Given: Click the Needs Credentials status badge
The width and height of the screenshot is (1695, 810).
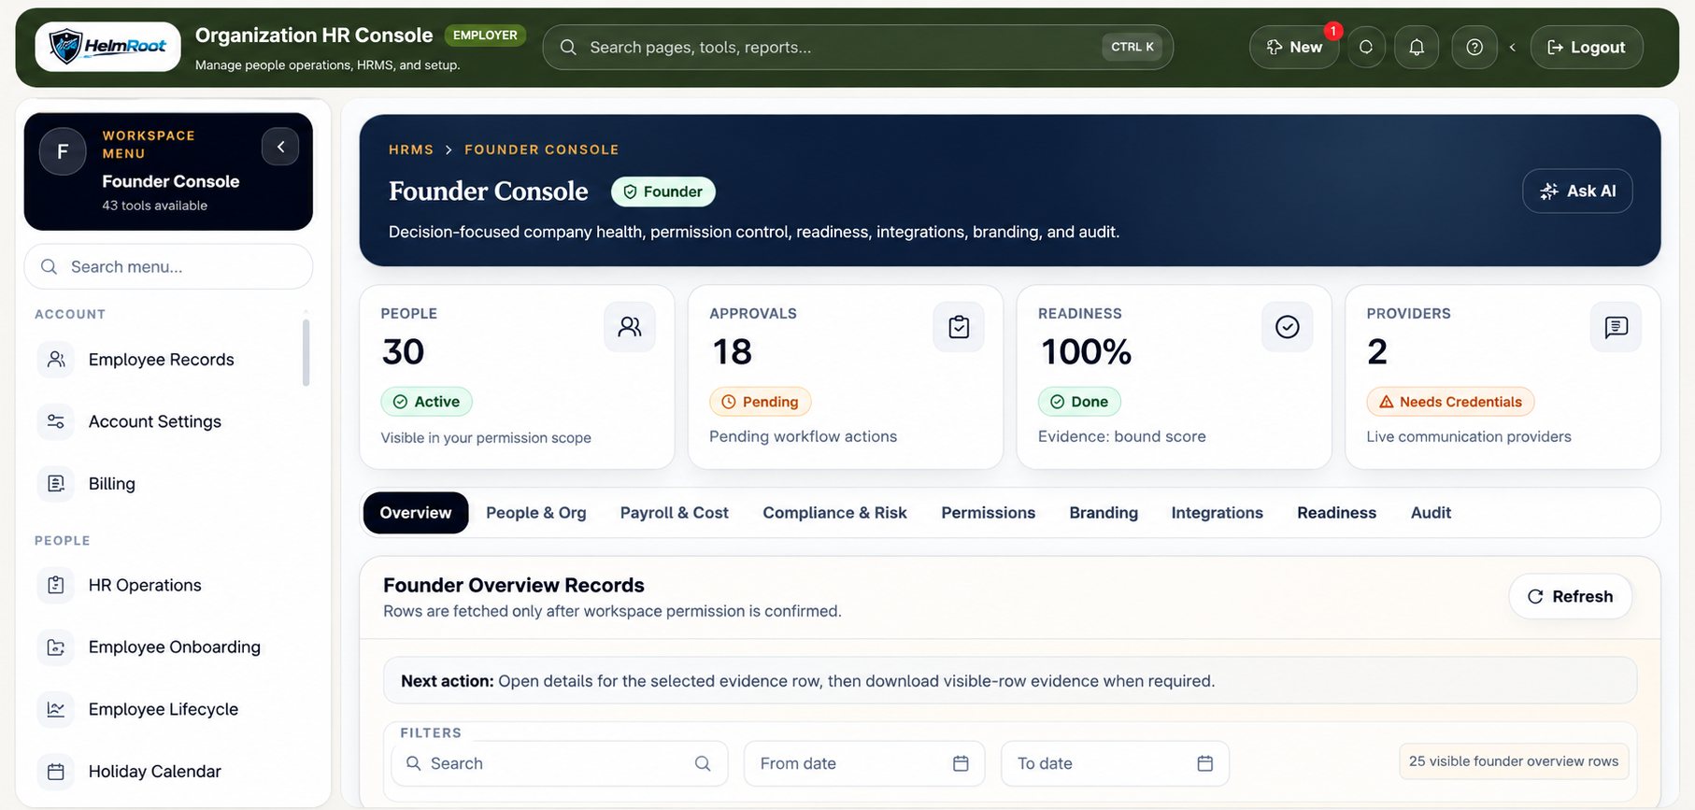Looking at the screenshot, I should (x=1450, y=402).
